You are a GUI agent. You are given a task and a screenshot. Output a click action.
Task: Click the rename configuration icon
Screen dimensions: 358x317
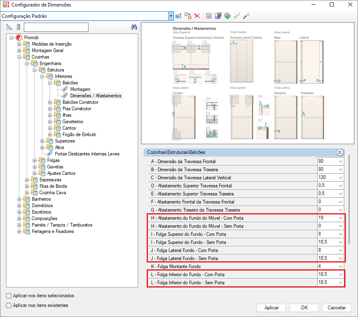pos(178,16)
